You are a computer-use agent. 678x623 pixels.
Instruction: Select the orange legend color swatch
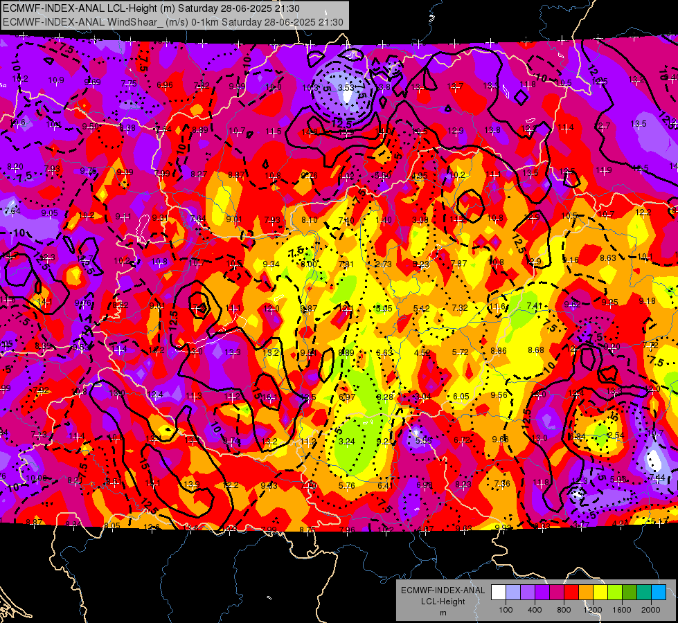click(586, 593)
